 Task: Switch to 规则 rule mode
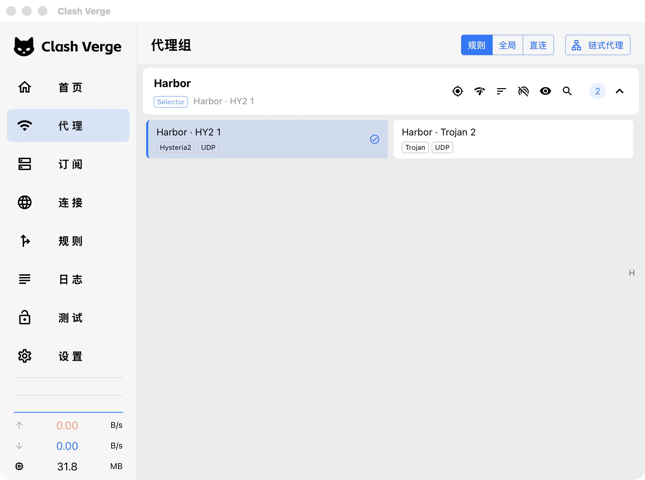click(x=477, y=45)
